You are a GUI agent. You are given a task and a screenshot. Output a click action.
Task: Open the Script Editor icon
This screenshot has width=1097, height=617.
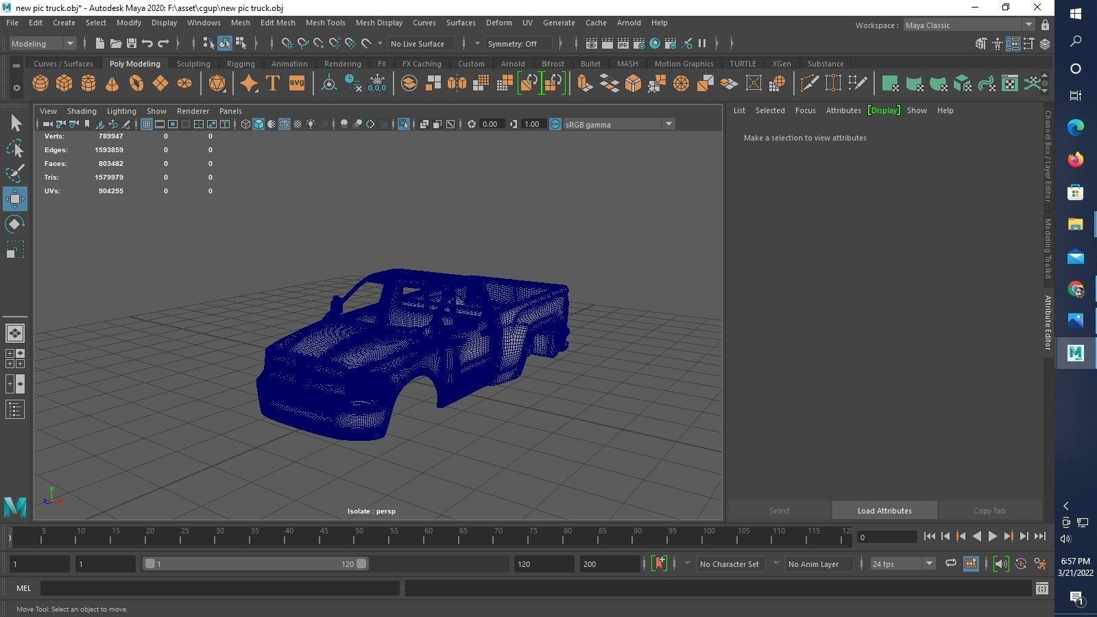coord(1041,588)
